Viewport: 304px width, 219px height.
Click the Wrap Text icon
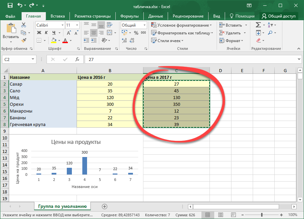(110, 25)
